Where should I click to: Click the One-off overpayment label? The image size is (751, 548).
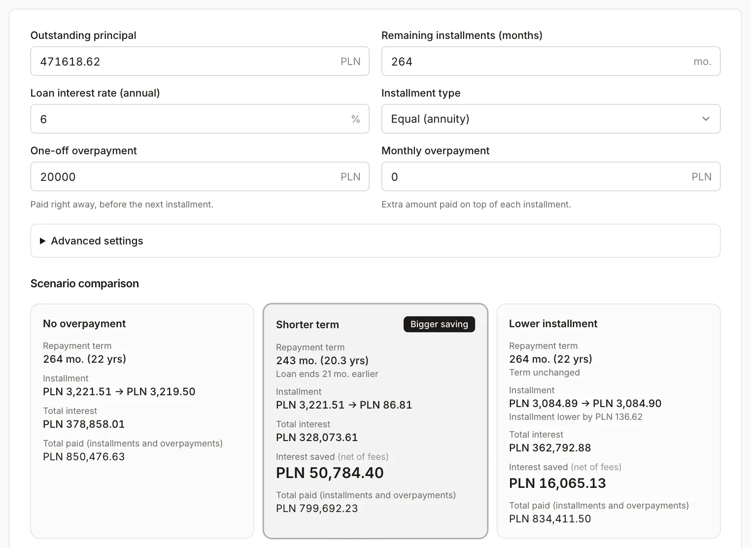click(x=84, y=151)
